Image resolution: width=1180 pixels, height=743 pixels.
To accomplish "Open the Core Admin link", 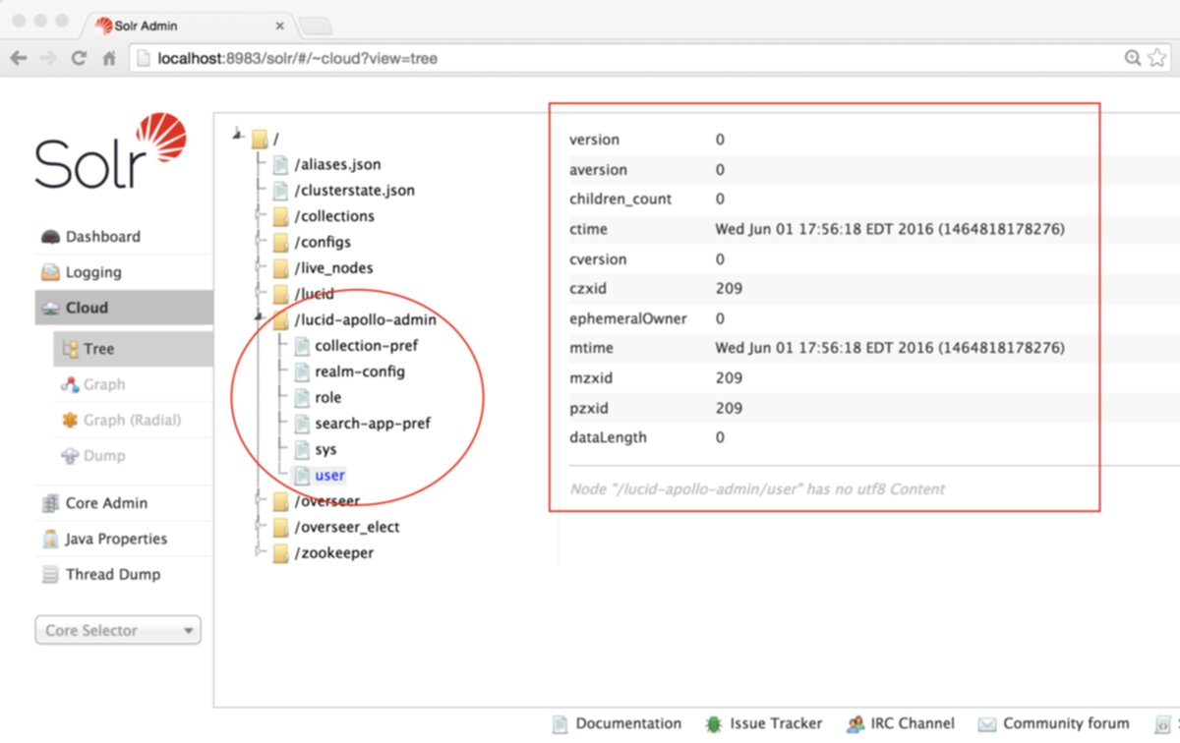I will (x=106, y=503).
